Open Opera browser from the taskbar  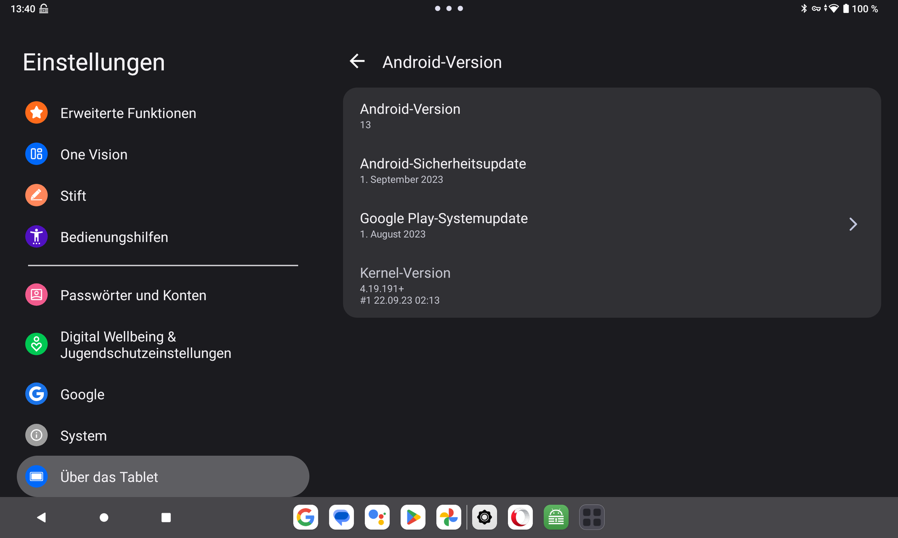click(x=520, y=517)
